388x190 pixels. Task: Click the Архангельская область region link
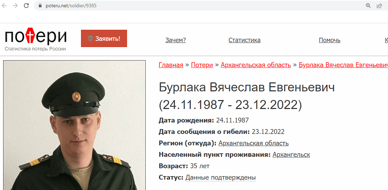point(254,143)
